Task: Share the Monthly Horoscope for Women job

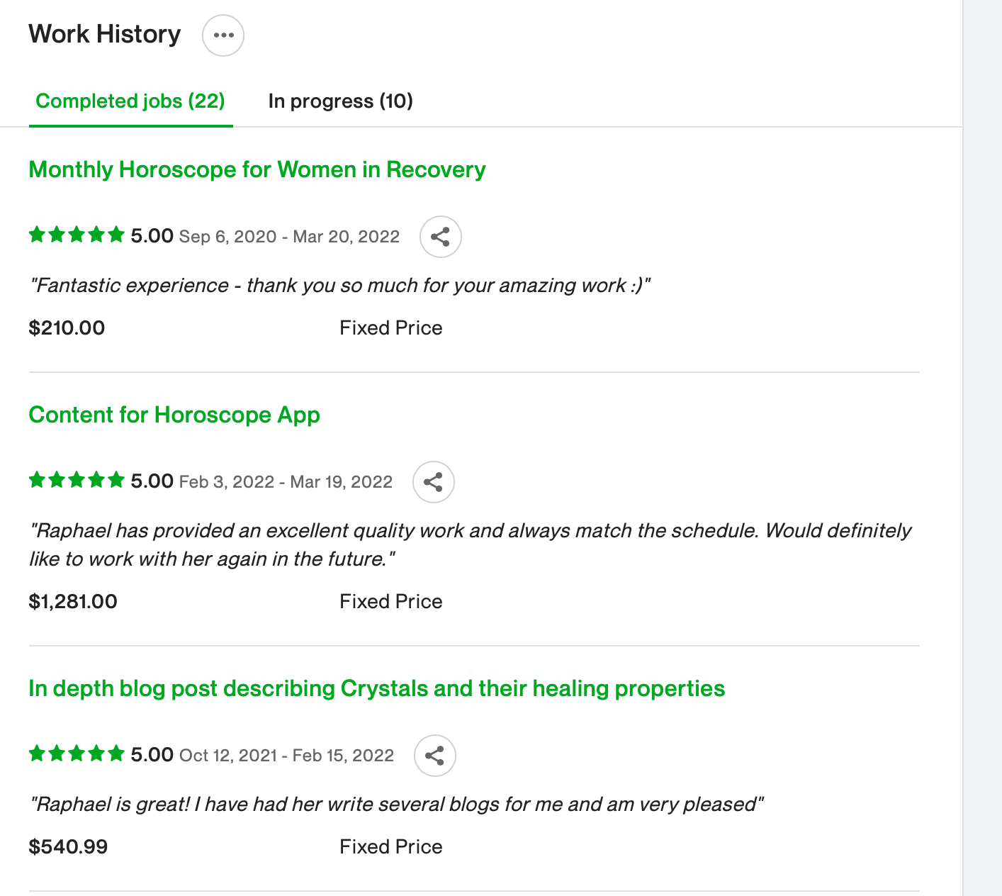Action: coord(439,237)
